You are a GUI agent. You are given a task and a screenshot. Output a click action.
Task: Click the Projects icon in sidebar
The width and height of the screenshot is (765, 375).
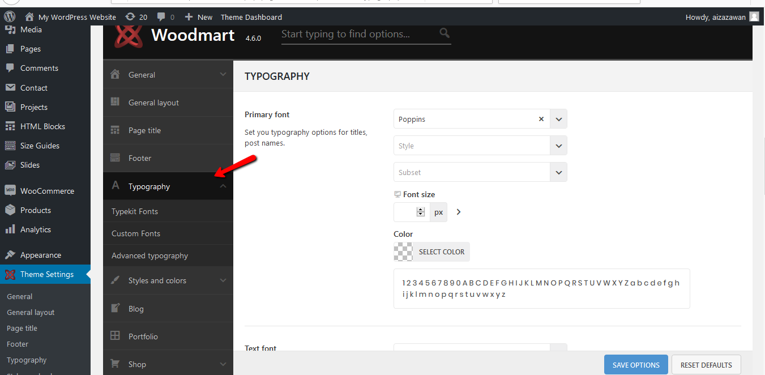[10, 107]
